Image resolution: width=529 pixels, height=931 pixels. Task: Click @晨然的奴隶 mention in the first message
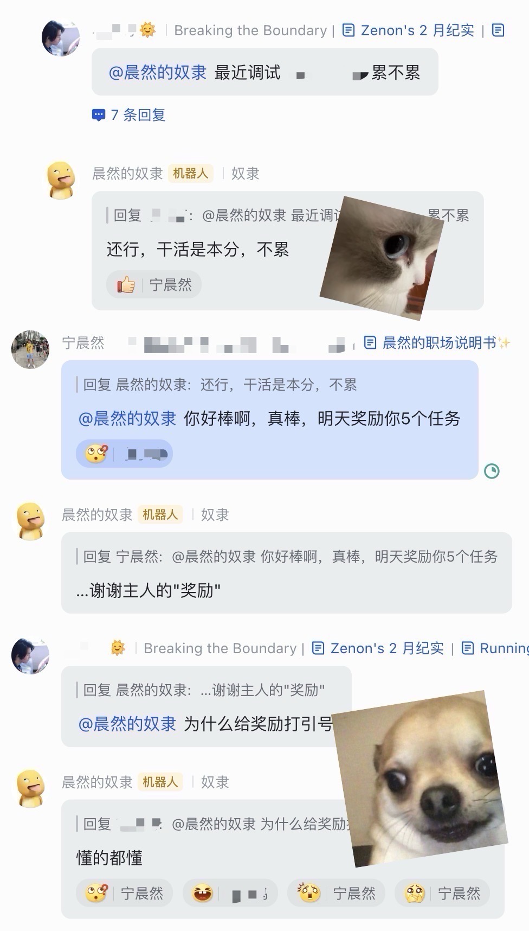[x=158, y=72]
